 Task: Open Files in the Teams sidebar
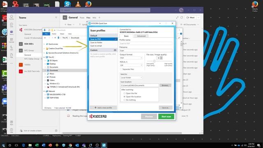tap(12, 55)
